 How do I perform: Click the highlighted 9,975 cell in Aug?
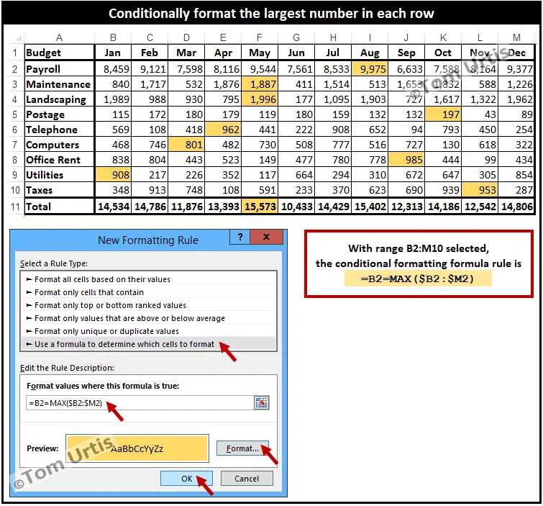pyautogui.click(x=370, y=69)
